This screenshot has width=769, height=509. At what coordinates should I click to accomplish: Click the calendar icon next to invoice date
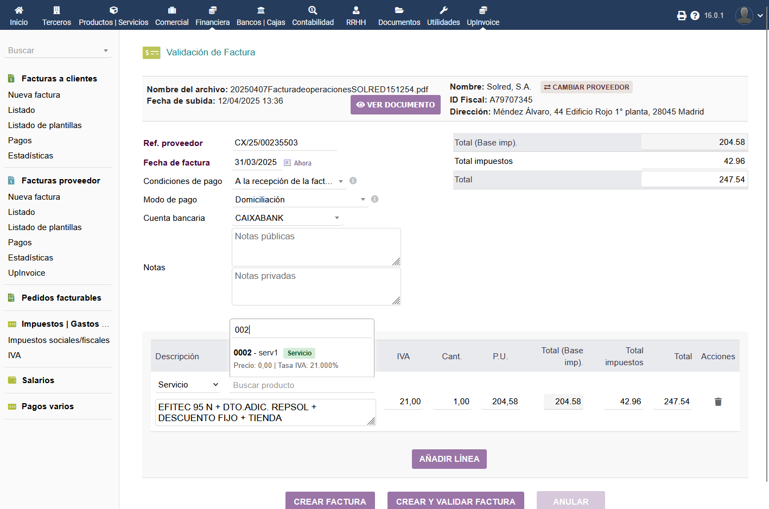(287, 163)
